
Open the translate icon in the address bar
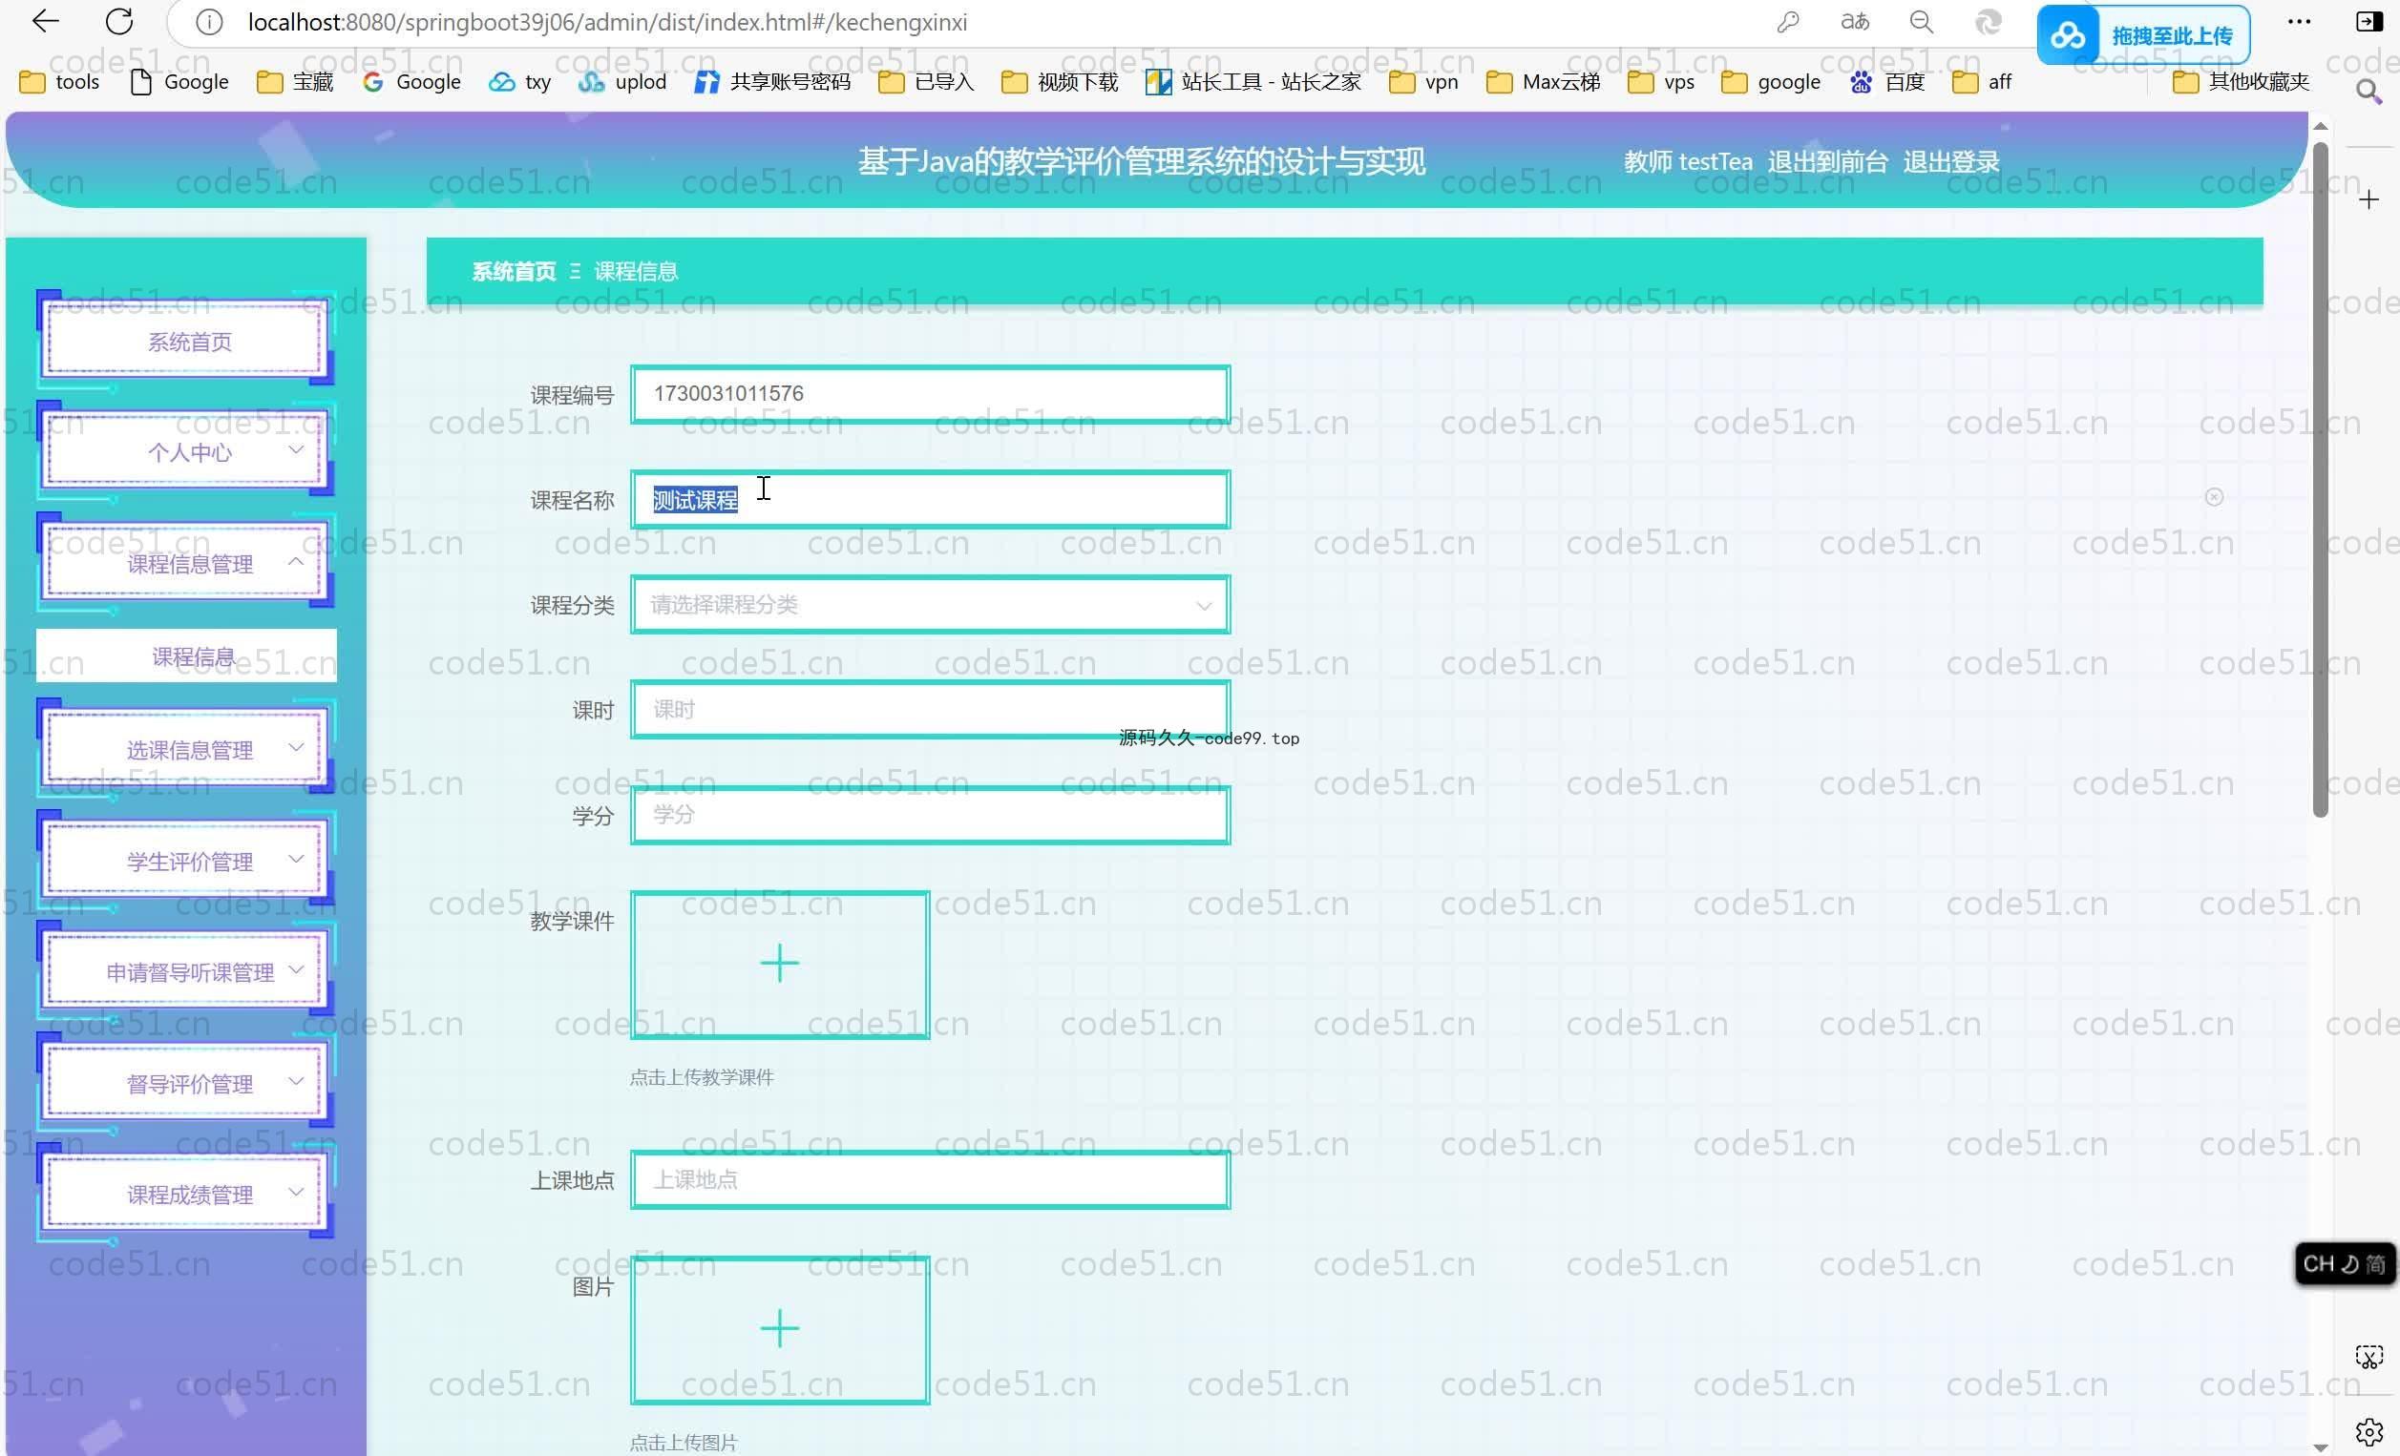pos(1855,21)
